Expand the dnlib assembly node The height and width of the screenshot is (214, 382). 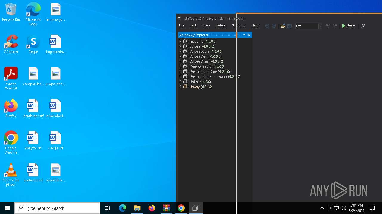tap(181, 81)
